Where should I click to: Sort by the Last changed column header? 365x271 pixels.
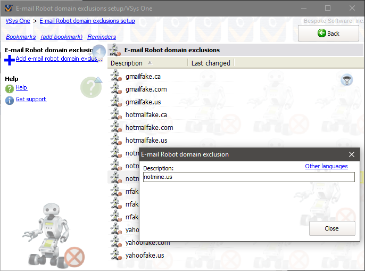coord(211,63)
